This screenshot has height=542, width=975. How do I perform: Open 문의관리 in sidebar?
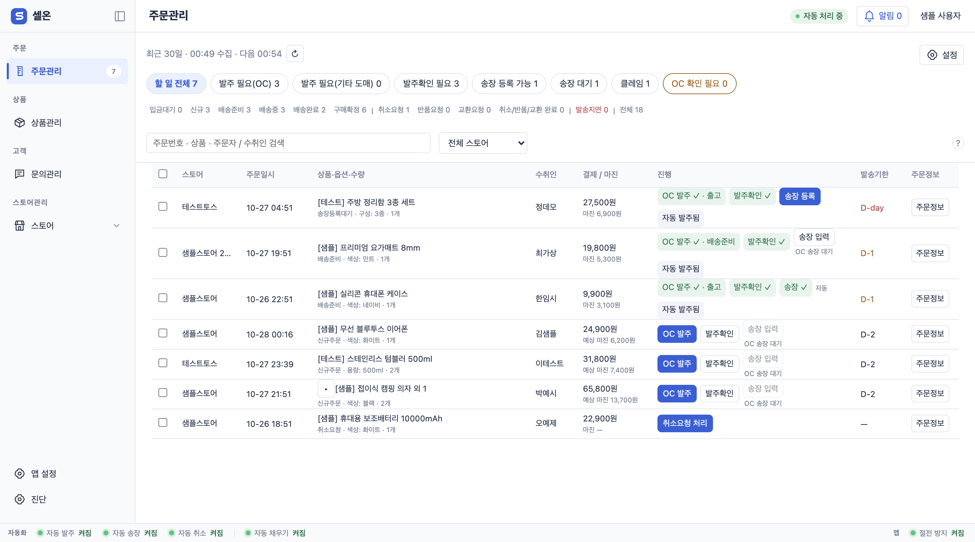[67, 174]
